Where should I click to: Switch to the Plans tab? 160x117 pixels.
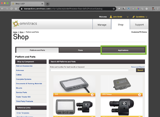click(80, 50)
